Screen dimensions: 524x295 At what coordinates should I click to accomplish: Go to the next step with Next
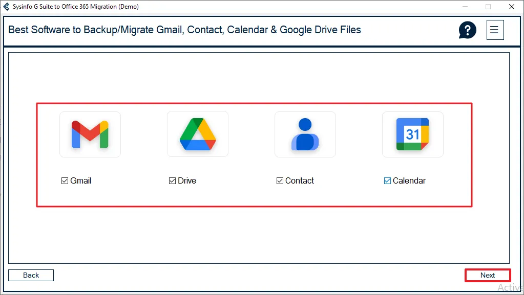[488, 275]
